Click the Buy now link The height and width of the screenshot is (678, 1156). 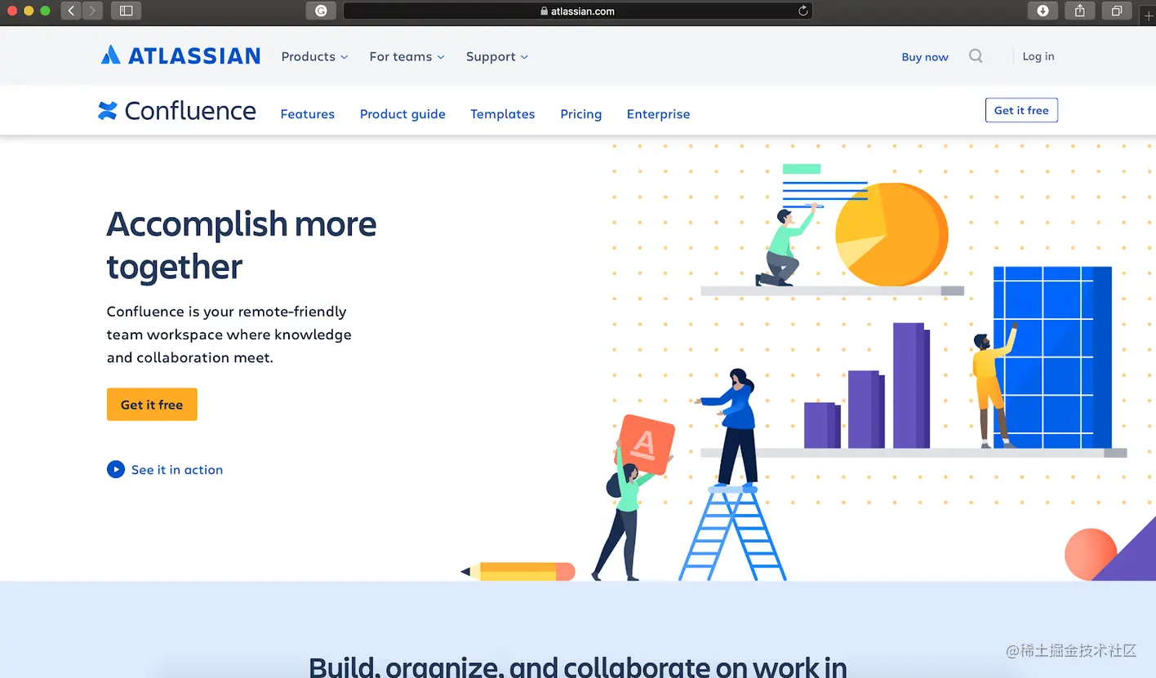(x=925, y=57)
